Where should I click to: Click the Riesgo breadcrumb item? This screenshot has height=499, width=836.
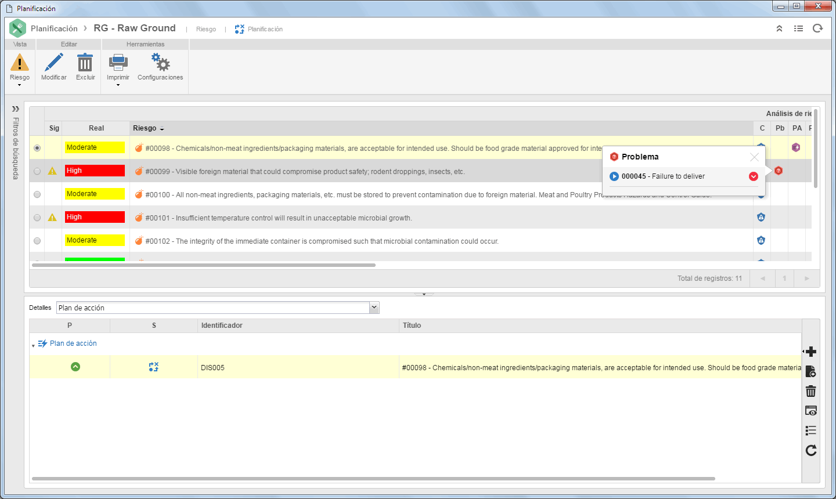[x=206, y=29]
